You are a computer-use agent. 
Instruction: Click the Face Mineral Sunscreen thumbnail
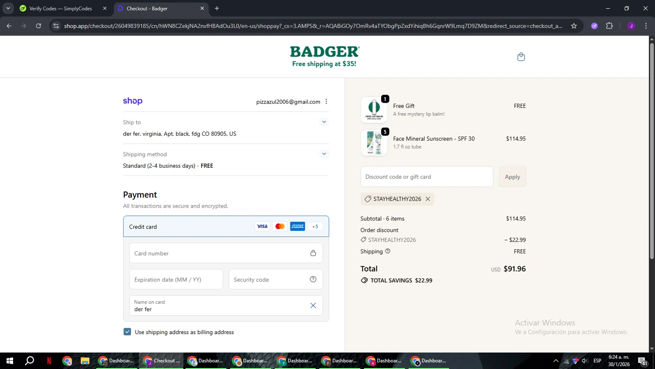(374, 143)
